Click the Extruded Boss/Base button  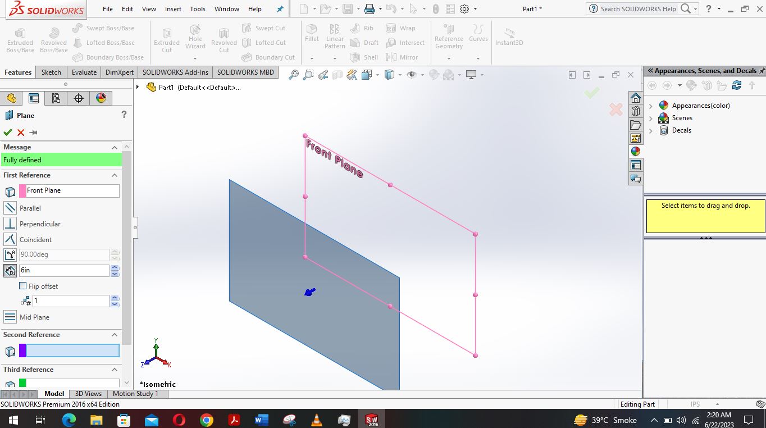pyautogui.click(x=20, y=40)
